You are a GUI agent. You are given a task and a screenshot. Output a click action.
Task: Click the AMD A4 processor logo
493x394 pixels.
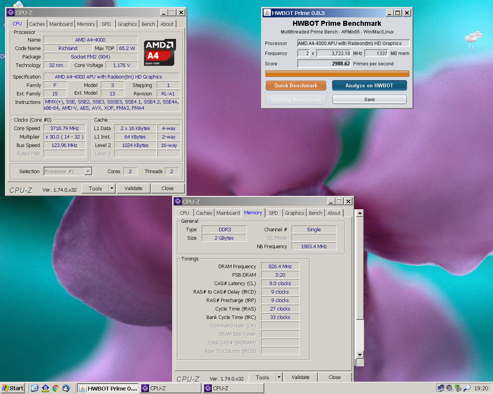(160, 52)
